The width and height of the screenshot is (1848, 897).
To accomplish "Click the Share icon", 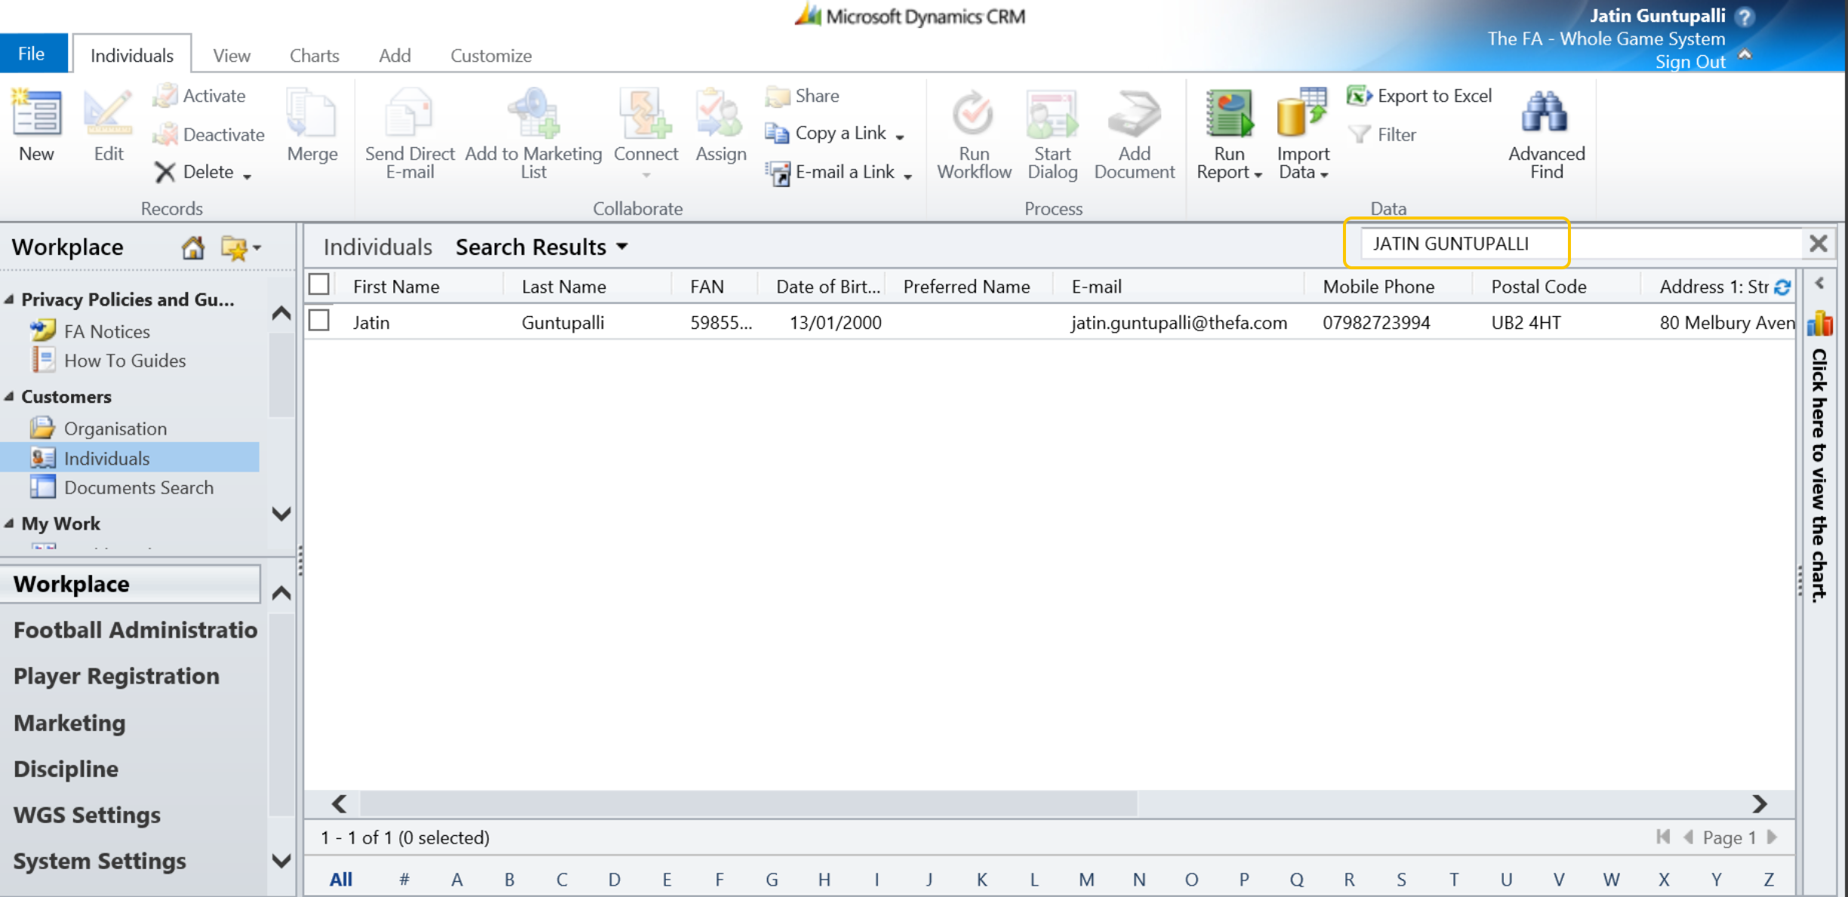I will pyautogui.click(x=777, y=96).
